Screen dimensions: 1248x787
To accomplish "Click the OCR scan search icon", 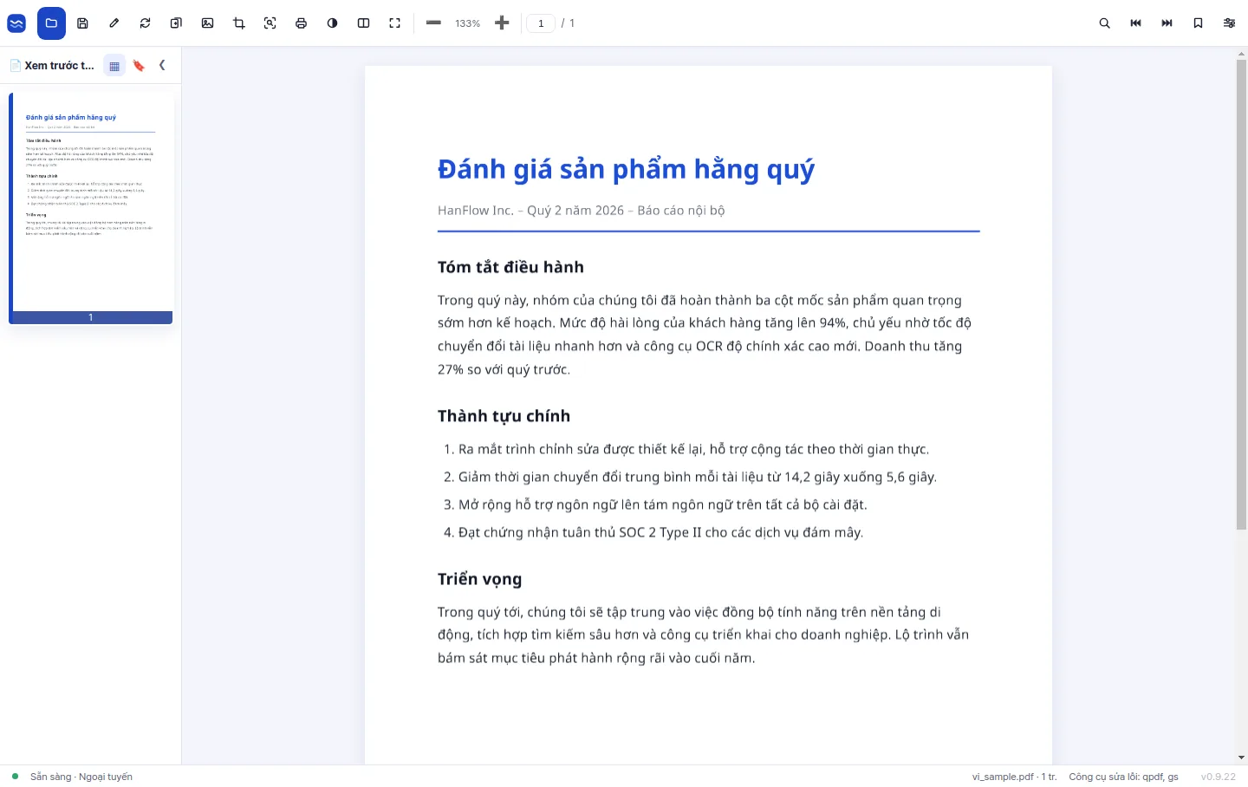I will [x=270, y=23].
